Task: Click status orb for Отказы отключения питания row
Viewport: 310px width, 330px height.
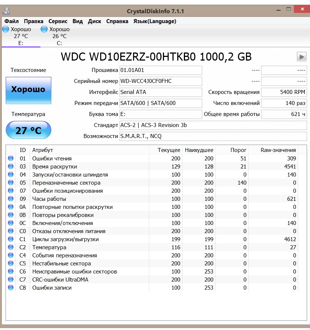Action: (11, 231)
